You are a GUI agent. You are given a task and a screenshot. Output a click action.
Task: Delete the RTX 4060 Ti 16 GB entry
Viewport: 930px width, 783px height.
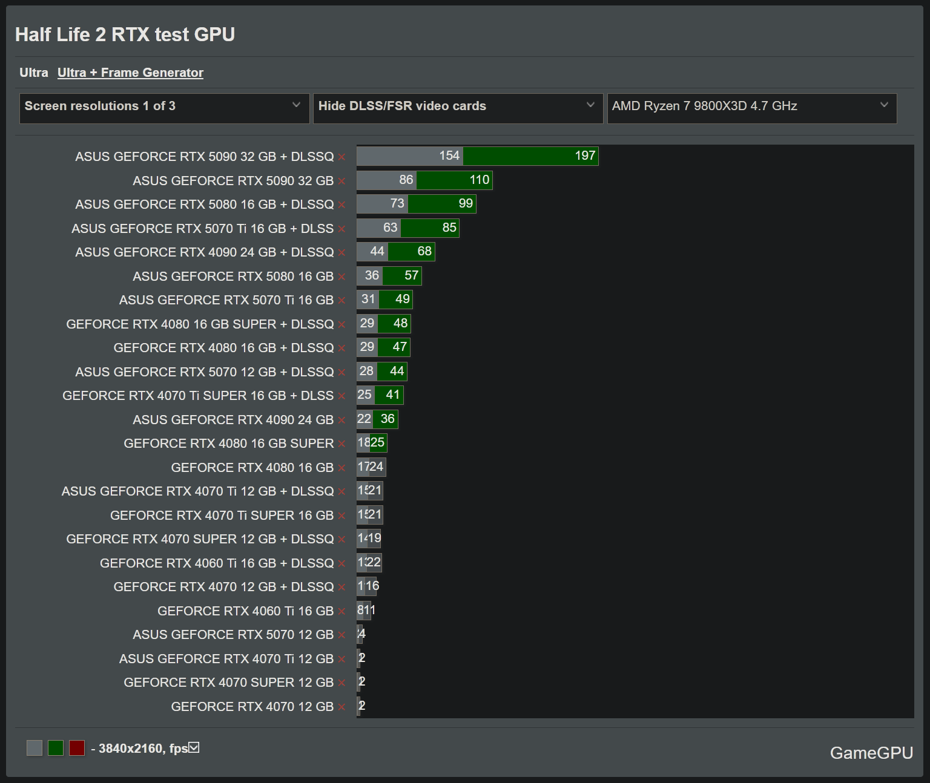[341, 612]
